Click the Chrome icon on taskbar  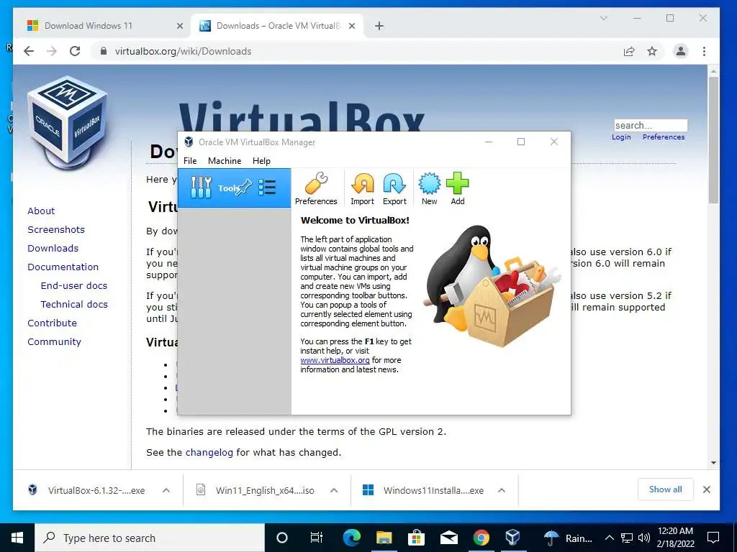point(481,538)
